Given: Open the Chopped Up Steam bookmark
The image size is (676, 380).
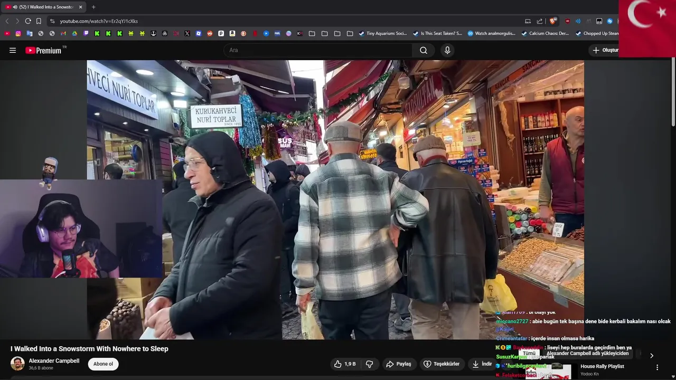Looking at the screenshot, I should tap(597, 33).
